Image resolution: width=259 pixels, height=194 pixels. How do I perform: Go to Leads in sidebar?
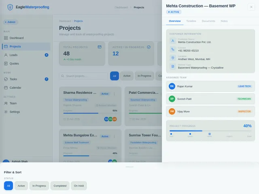13,55
